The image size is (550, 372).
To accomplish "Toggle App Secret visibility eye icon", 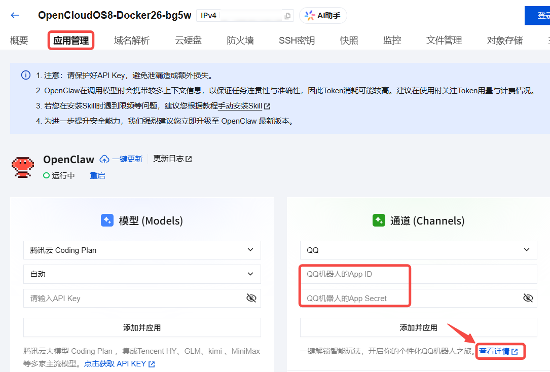I will (528, 298).
